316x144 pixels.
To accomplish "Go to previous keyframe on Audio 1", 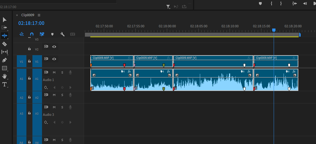I will tap(54, 88).
